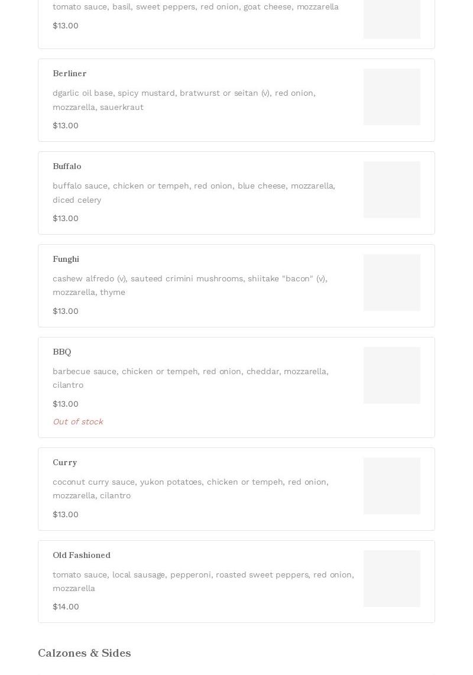The height and width of the screenshot is (675, 473).
Task: Click the BBQ Out of stock label
Action: coord(78,421)
